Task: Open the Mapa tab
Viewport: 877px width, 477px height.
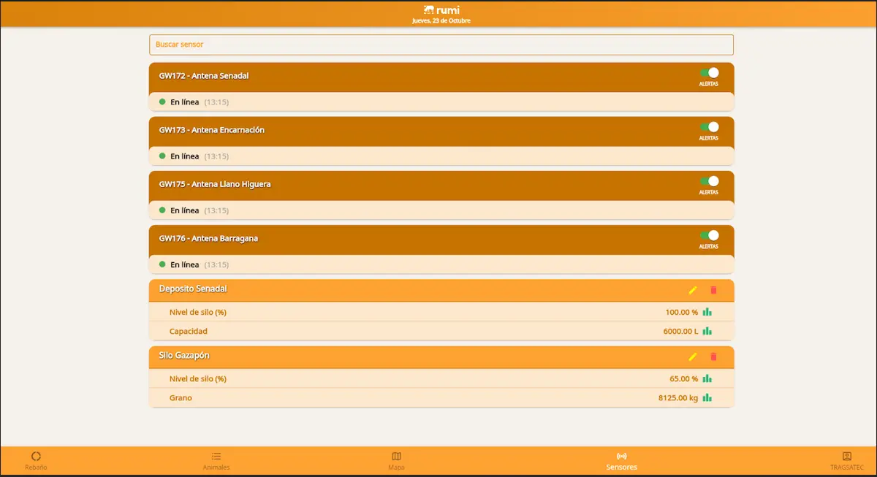Action: coord(396,461)
